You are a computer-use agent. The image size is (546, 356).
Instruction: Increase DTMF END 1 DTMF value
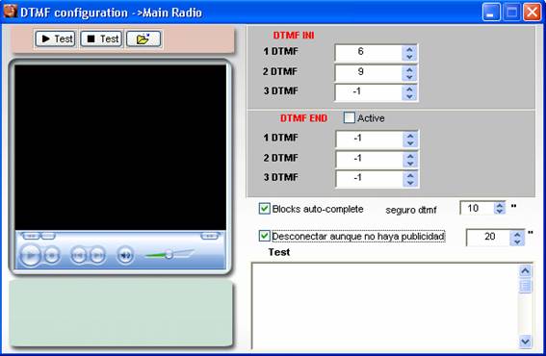click(410, 136)
